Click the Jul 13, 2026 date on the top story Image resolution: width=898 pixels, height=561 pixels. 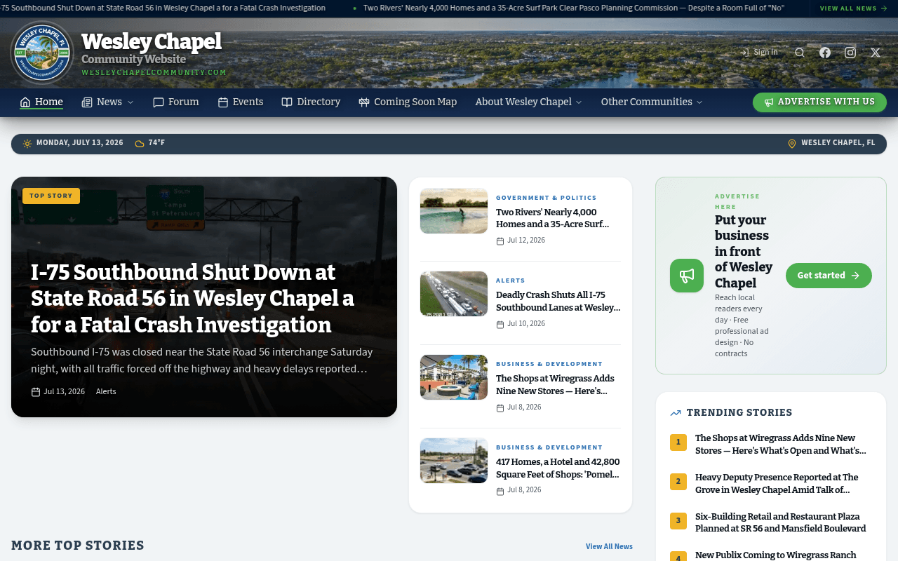64,391
